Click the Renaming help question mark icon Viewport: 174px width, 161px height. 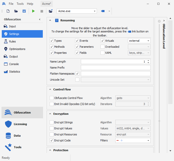pos(57,20)
